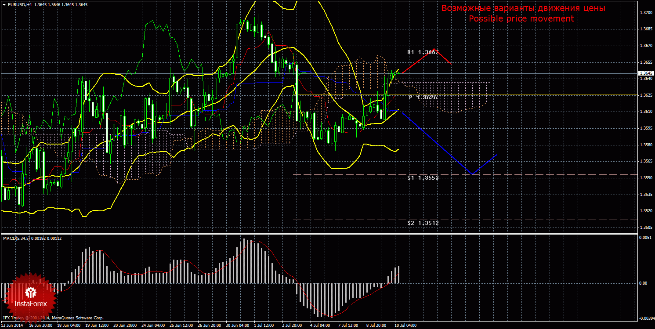Click the blue downward forecast line
This screenshot has height=329, width=655.
435,143
